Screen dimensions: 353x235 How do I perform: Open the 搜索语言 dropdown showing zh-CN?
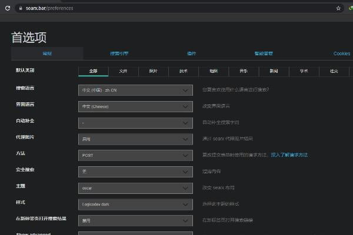tap(135, 90)
